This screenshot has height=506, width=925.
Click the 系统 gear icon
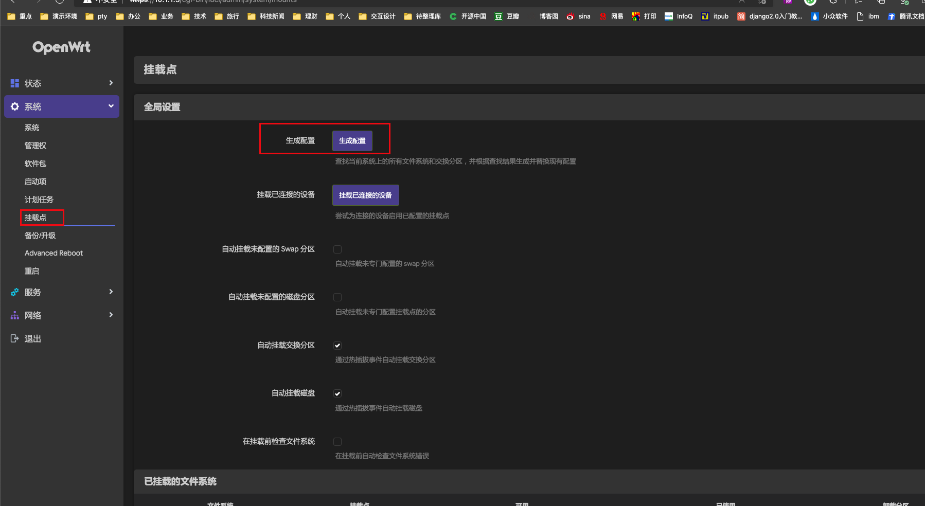(x=15, y=106)
